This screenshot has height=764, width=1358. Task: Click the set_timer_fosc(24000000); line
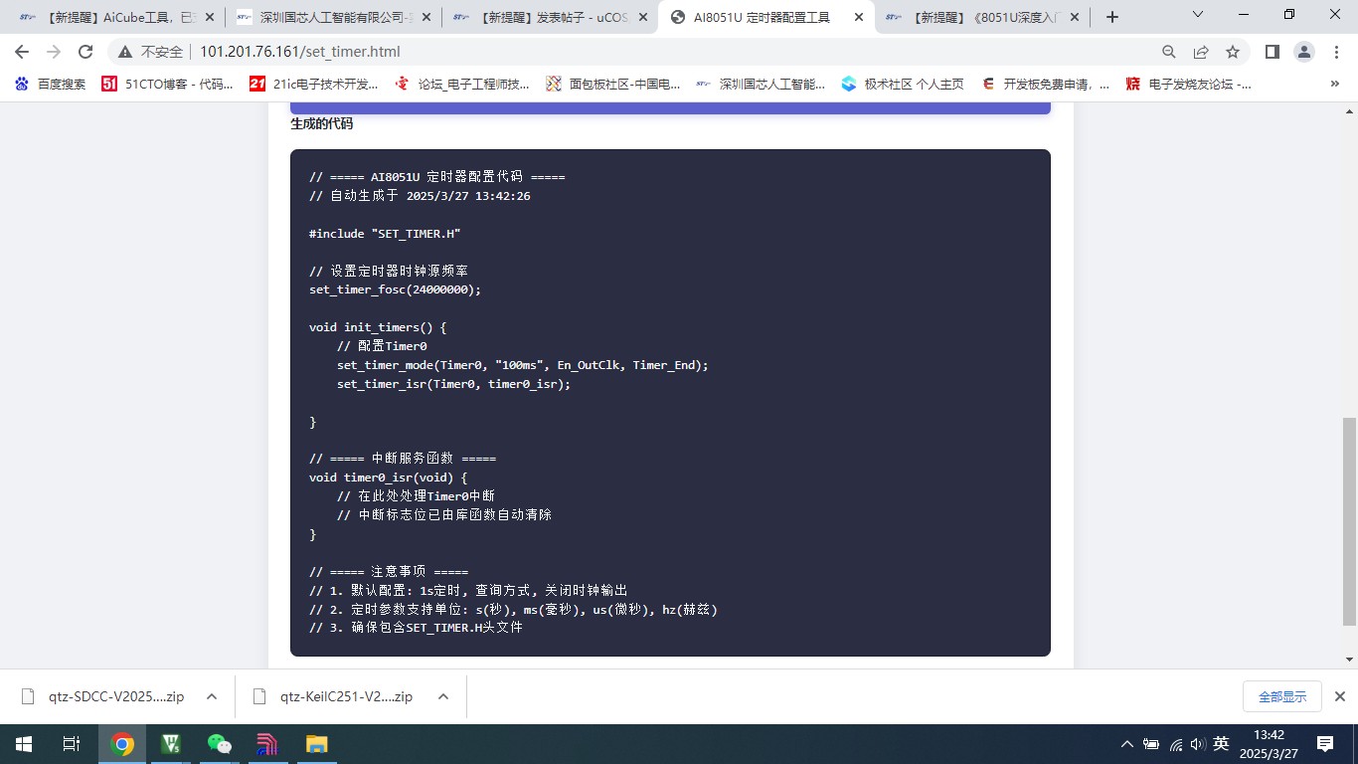click(395, 289)
